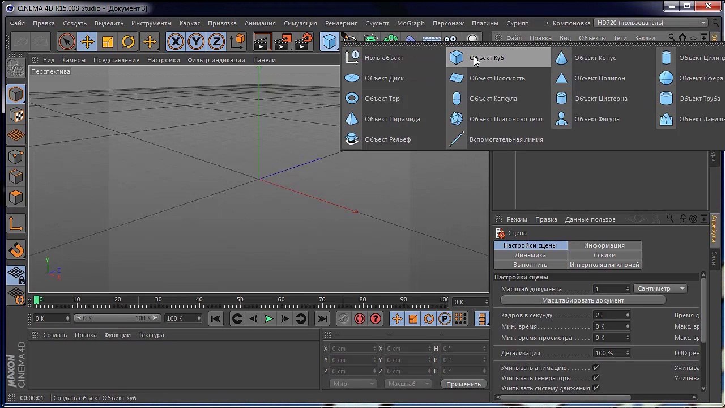This screenshot has height=408, width=725.
Task: Select the live selection arrow tool
Action: 67,41
